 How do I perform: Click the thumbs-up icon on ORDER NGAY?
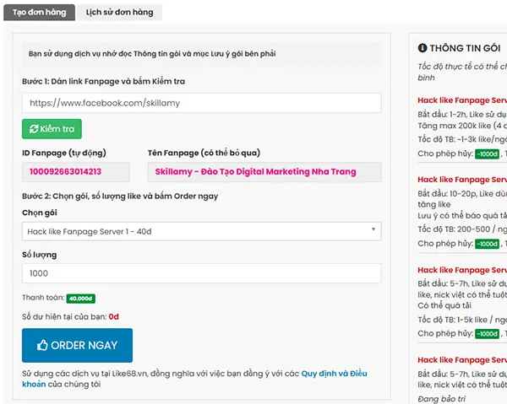pos(42,345)
